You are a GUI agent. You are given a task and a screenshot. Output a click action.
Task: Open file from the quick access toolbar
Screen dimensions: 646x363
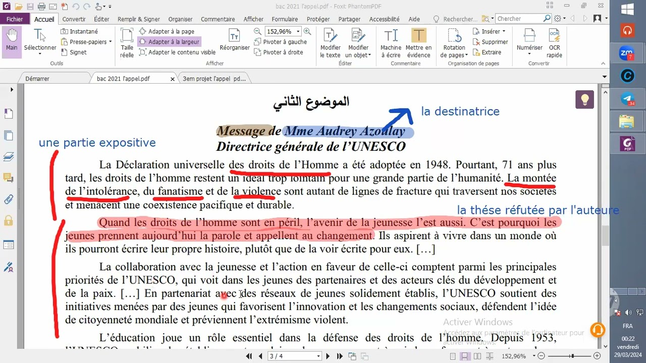click(19, 7)
